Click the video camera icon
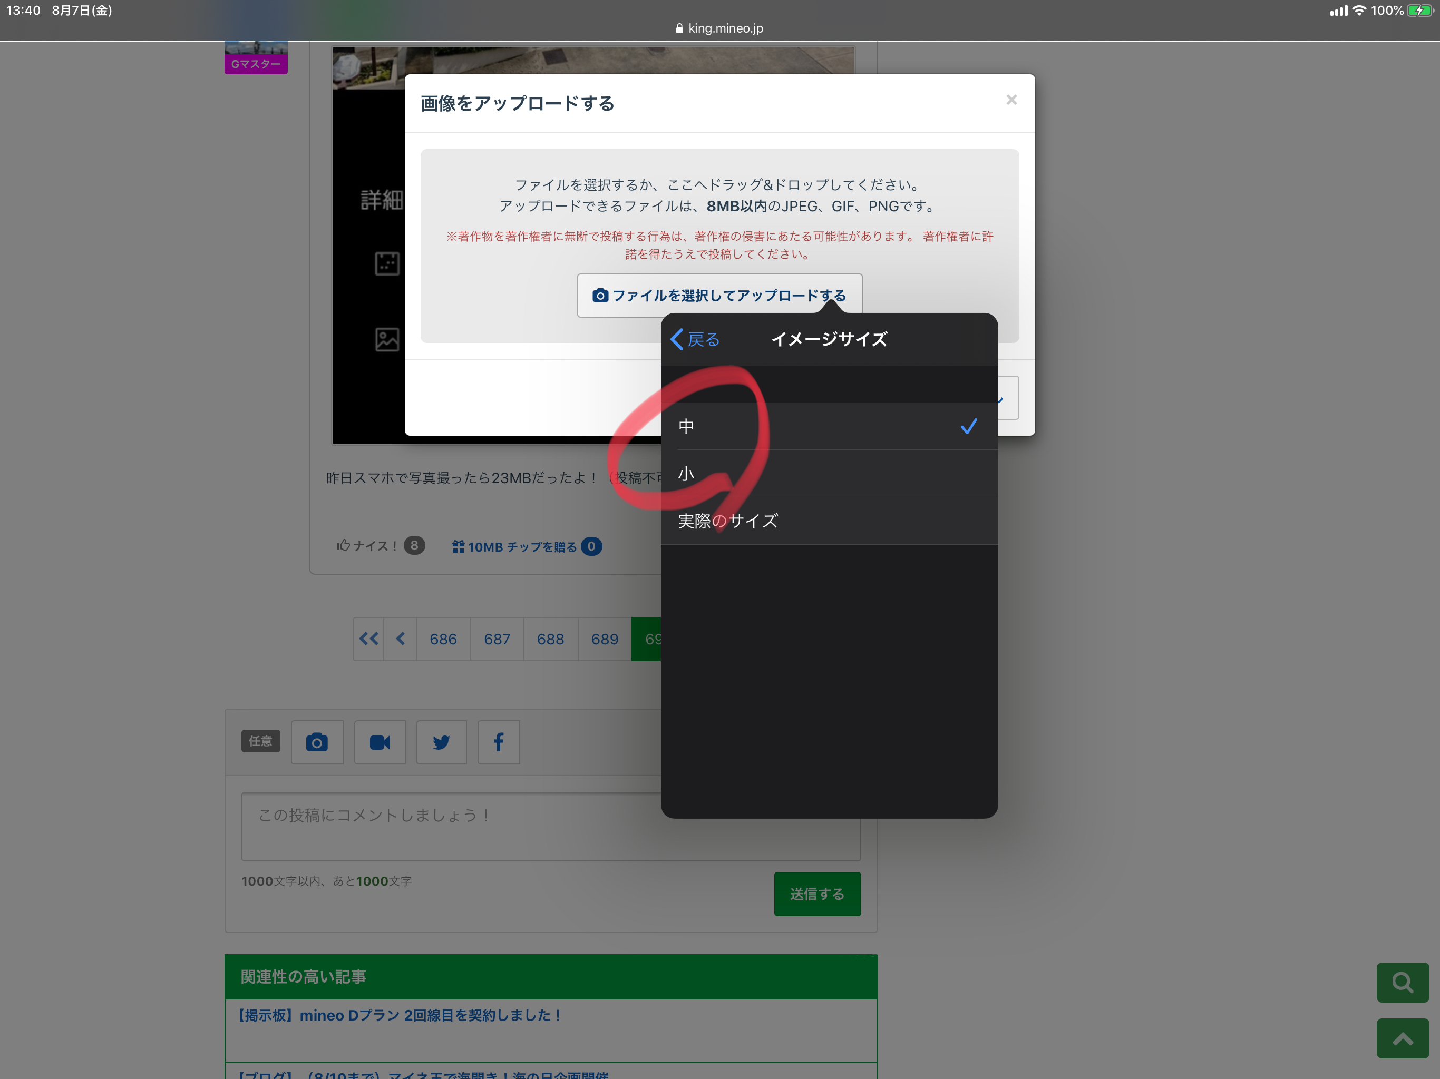This screenshot has width=1440, height=1079. click(x=380, y=742)
